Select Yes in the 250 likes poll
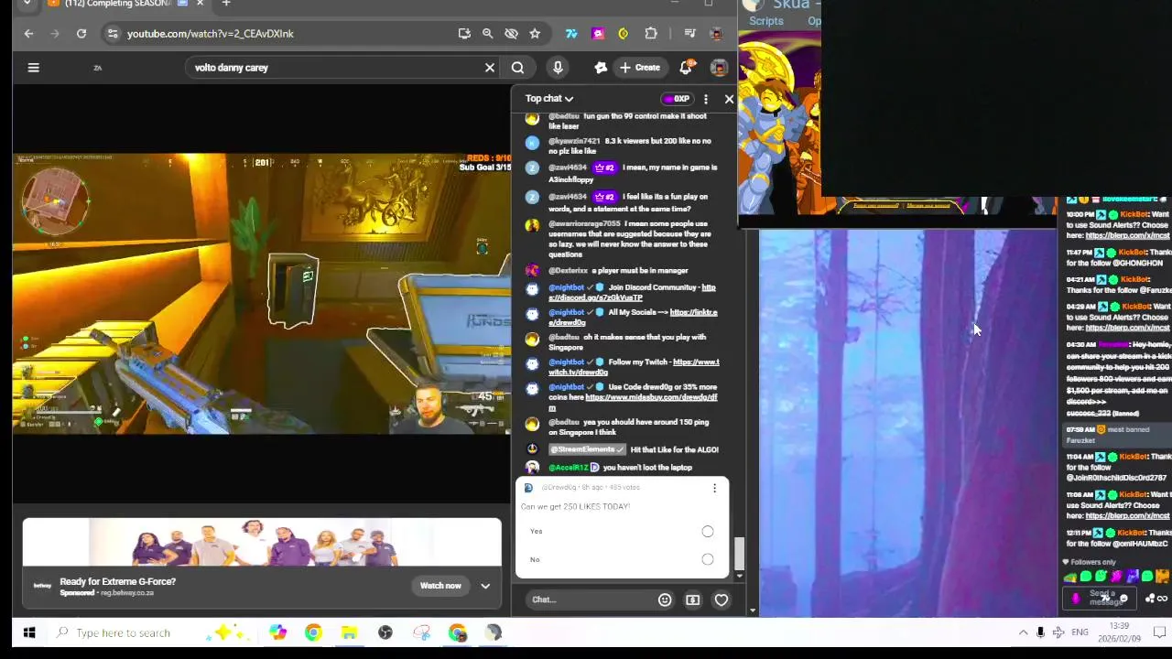This screenshot has width=1172, height=659. pyautogui.click(x=708, y=532)
